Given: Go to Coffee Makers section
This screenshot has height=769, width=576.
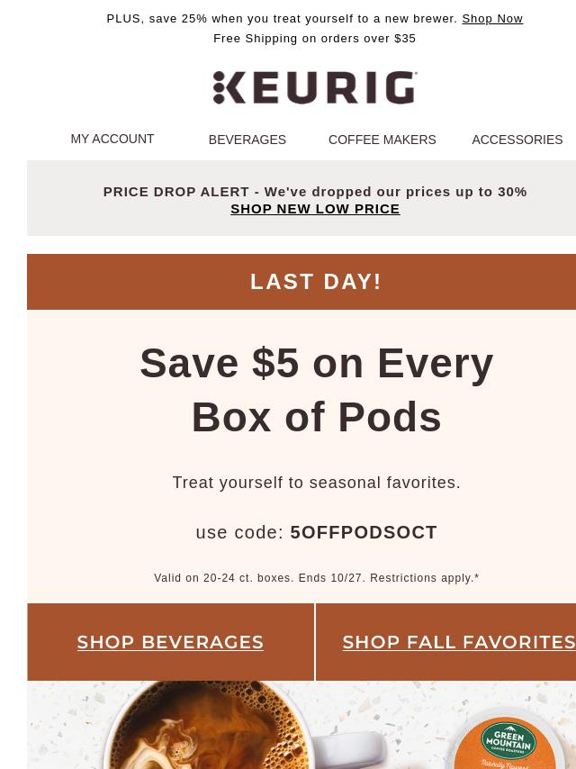Looking at the screenshot, I should tap(382, 140).
